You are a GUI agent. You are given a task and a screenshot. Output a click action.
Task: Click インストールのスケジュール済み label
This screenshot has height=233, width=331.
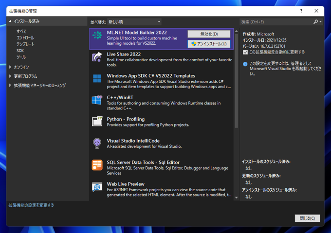[x=266, y=161]
